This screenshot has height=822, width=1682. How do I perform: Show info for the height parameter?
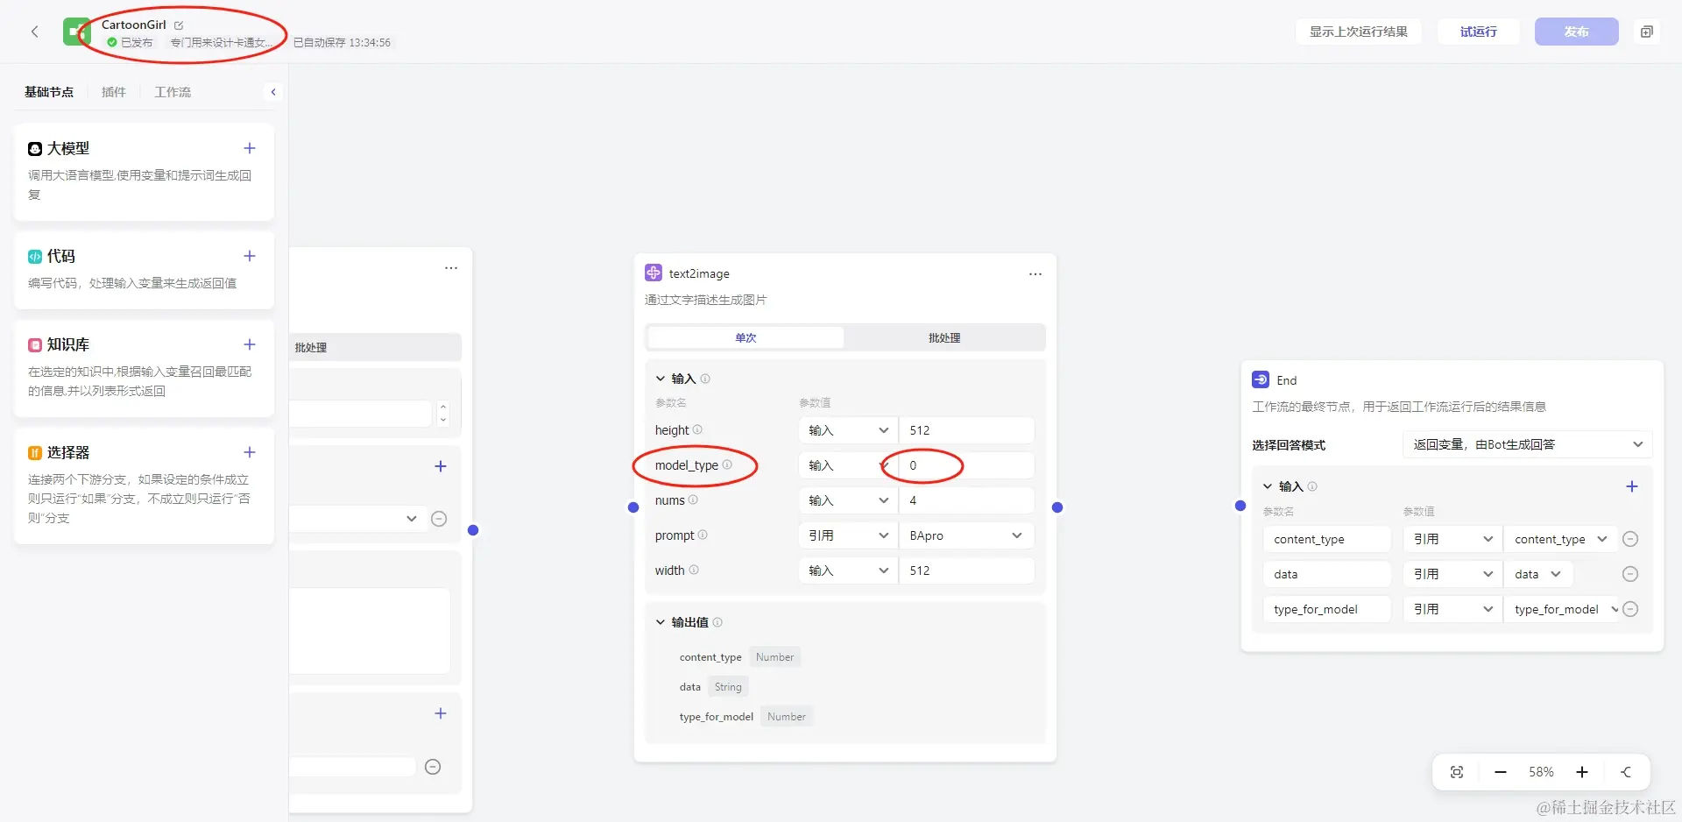[697, 429]
